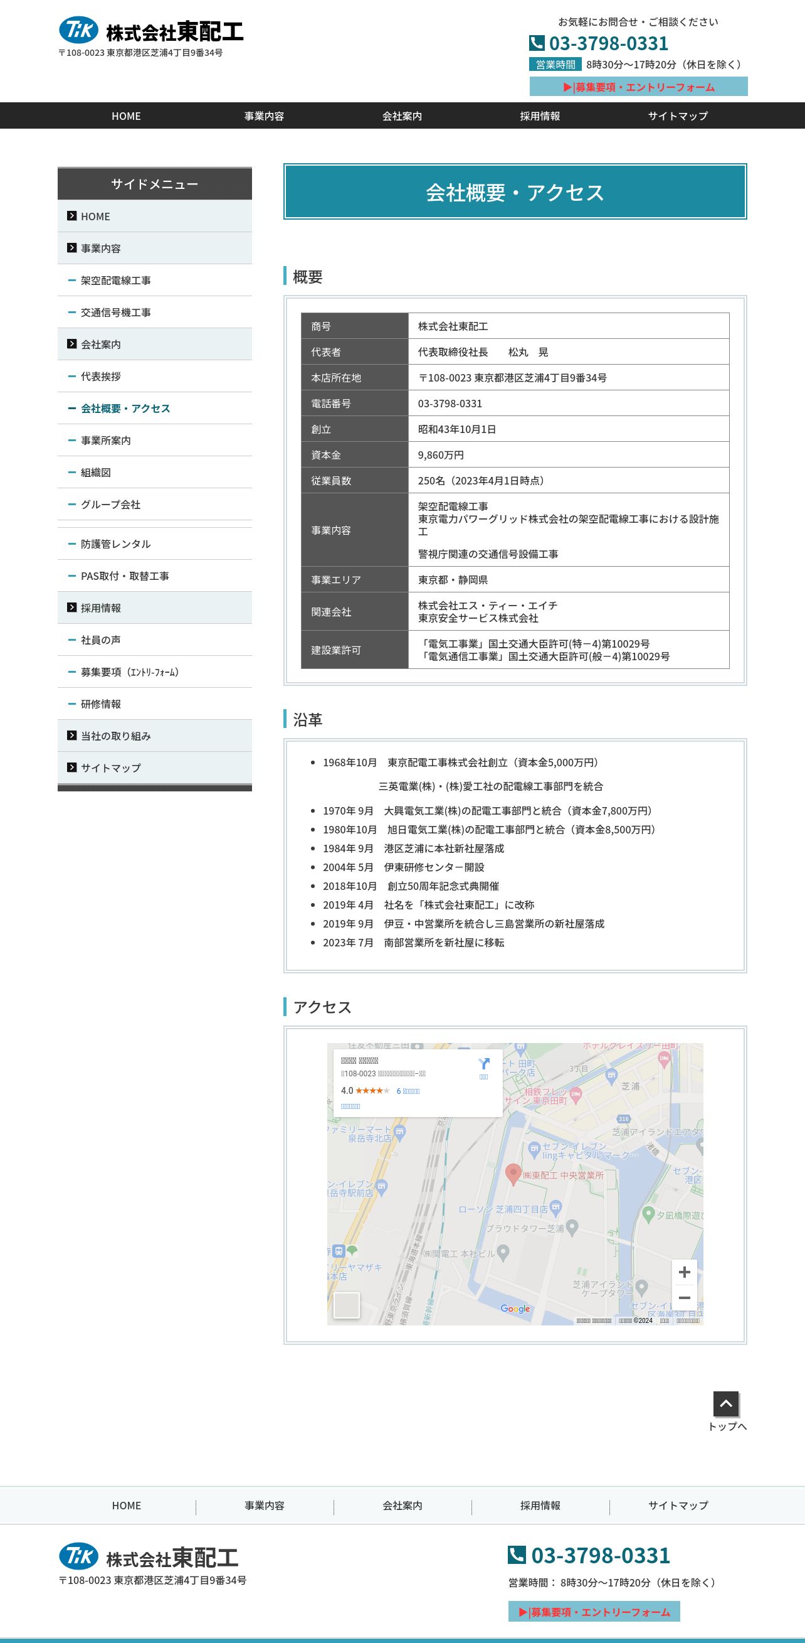Viewport: 805px width, 1643px height.
Task: Click トップへ text below the arrow
Action: point(727,1426)
